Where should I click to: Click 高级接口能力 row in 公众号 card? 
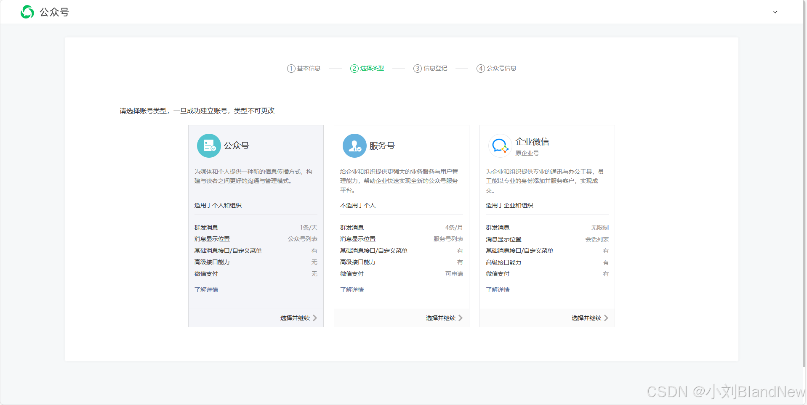point(256,262)
